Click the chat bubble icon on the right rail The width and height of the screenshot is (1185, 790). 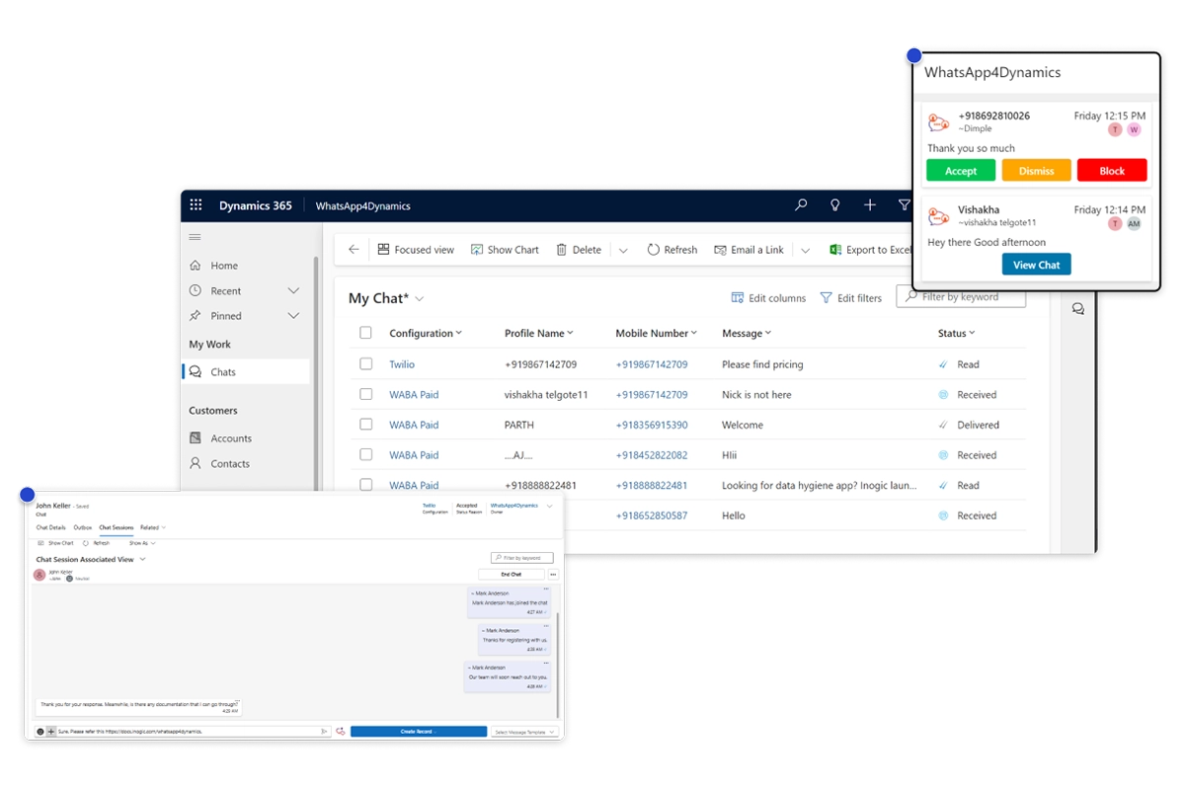click(1078, 309)
